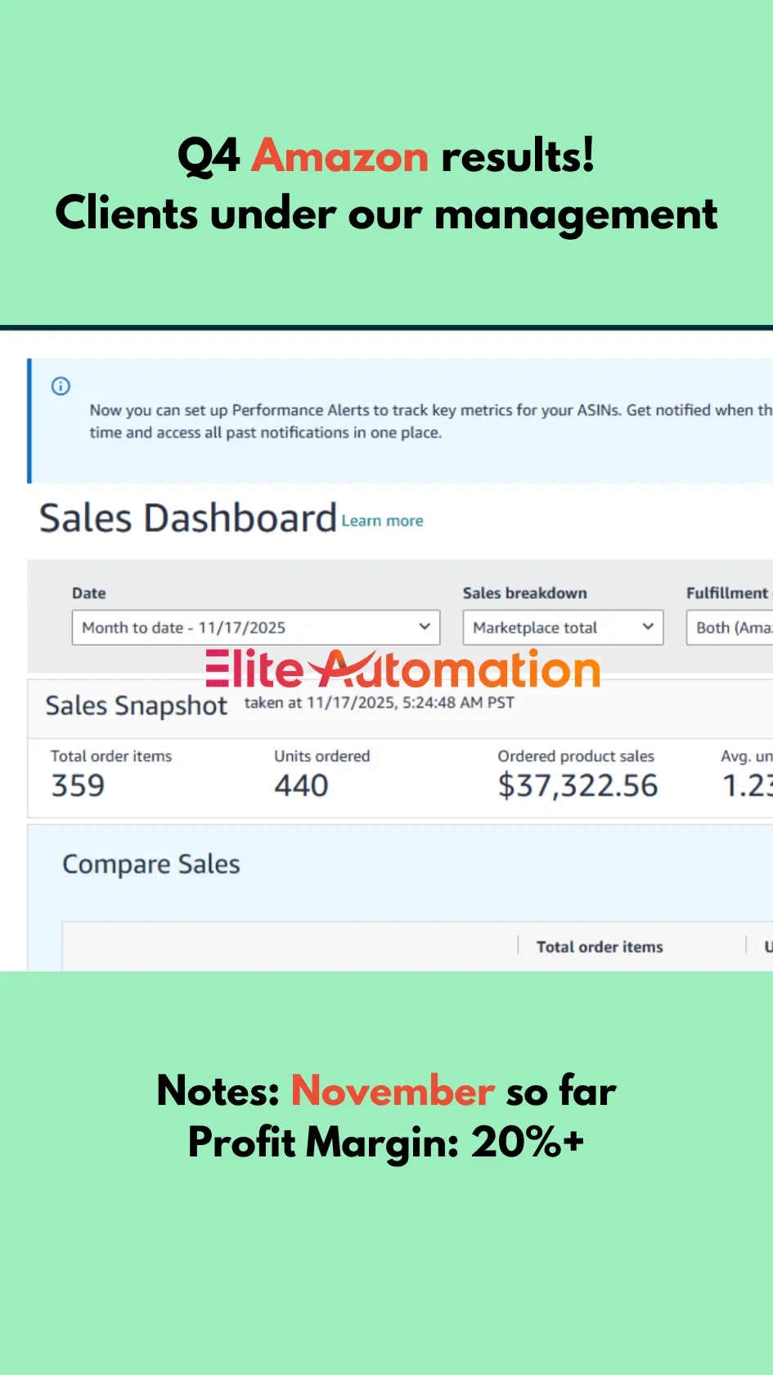
Task: Open the Date dropdown showing Month to date
Action: click(256, 628)
